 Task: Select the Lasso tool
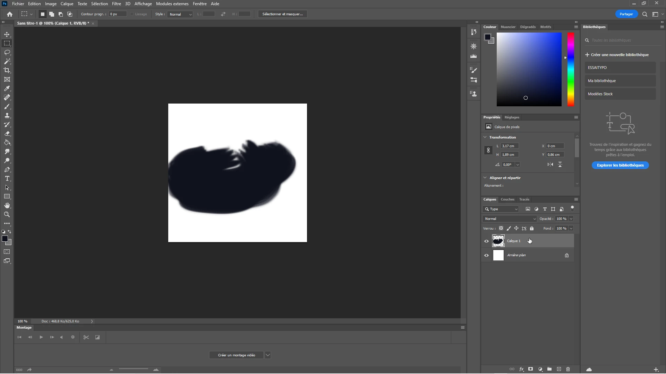[x=7, y=52]
